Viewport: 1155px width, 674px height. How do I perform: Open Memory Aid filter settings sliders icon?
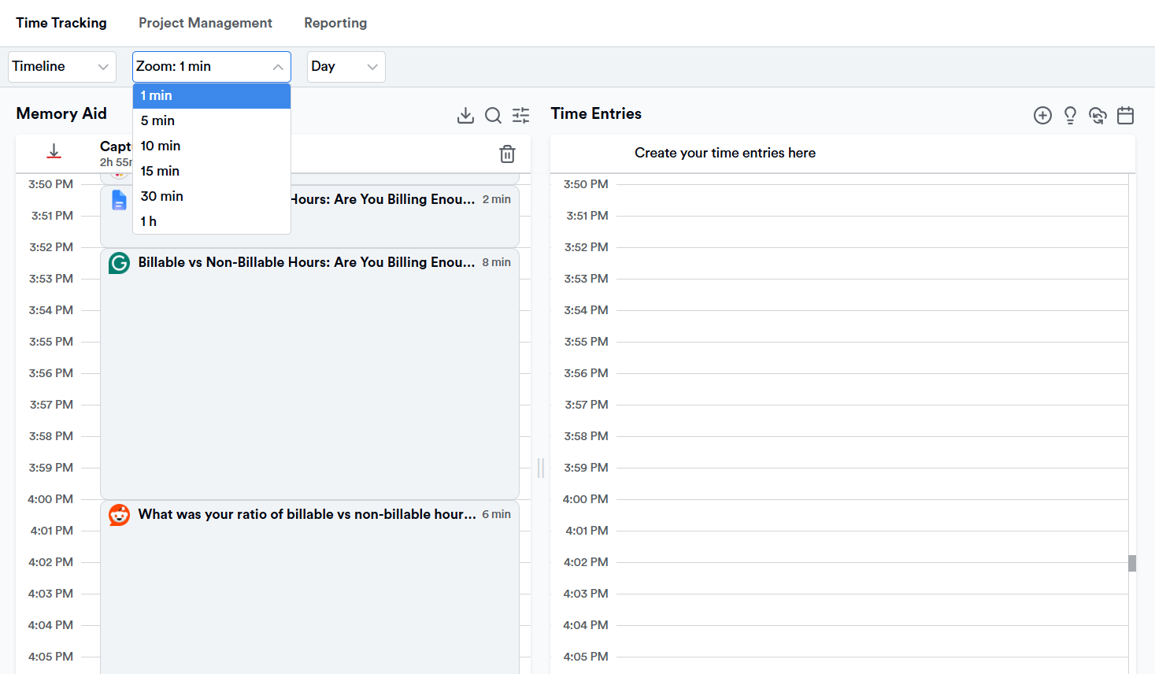(521, 116)
